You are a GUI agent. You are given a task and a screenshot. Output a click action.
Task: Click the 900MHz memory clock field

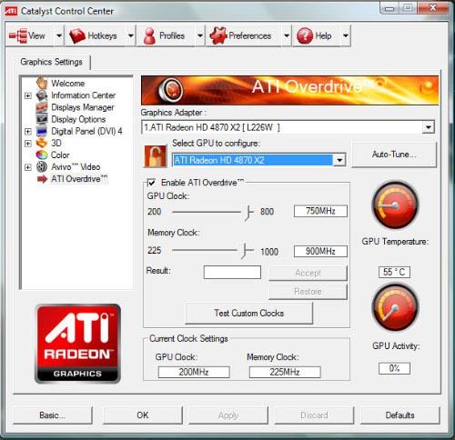[320, 251]
